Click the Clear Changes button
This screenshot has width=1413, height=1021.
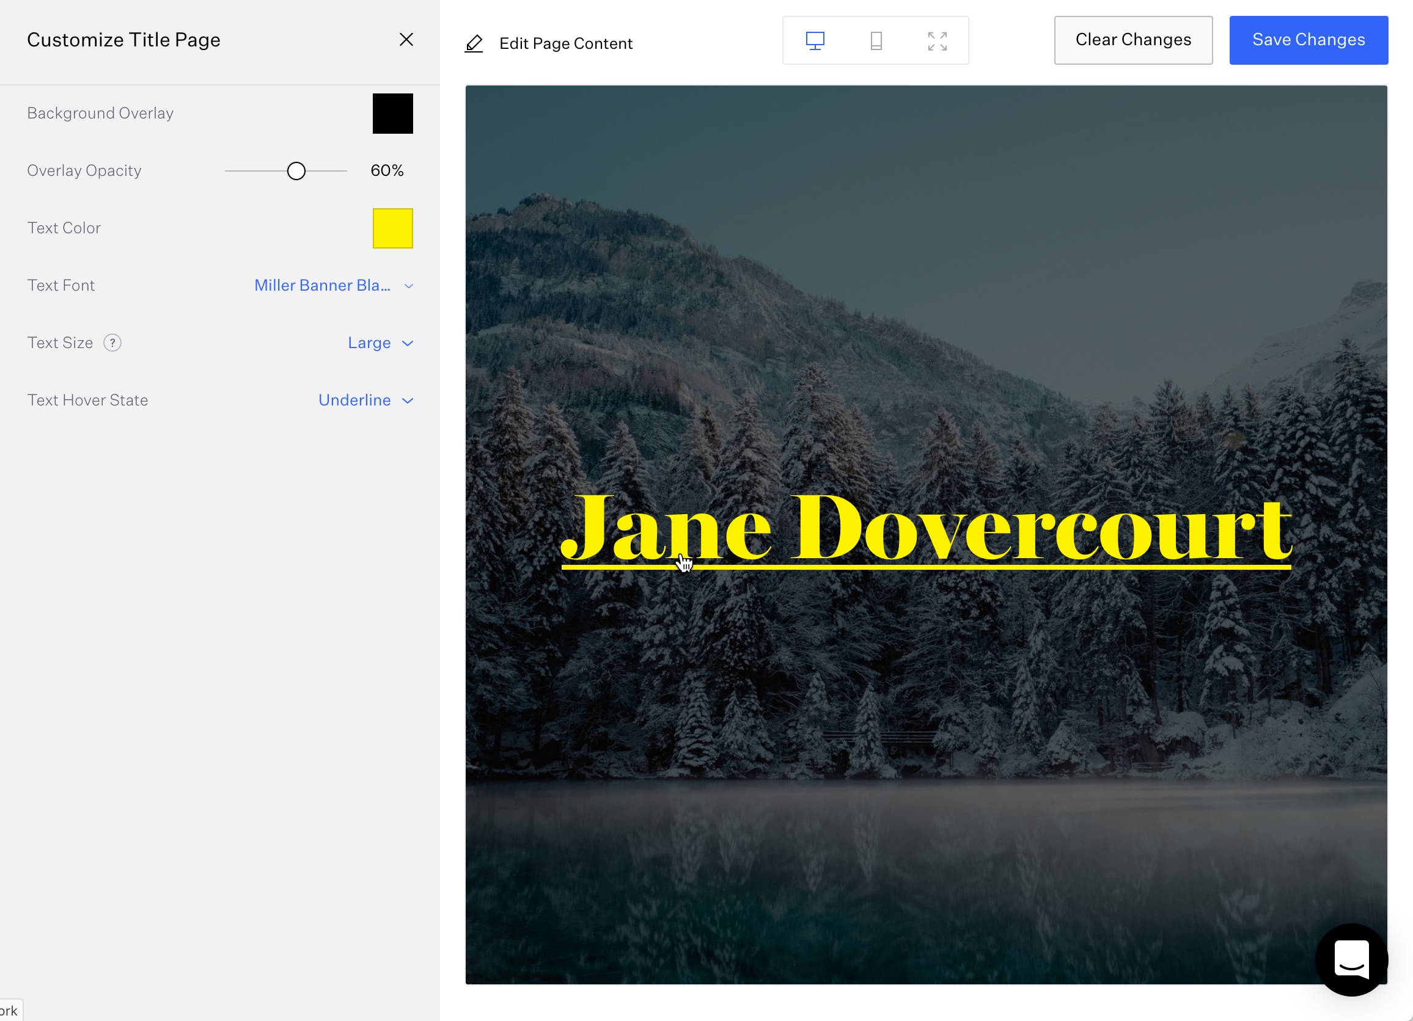(1132, 40)
